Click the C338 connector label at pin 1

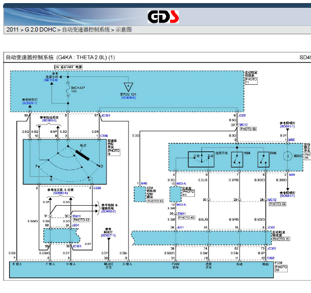coord(104,136)
